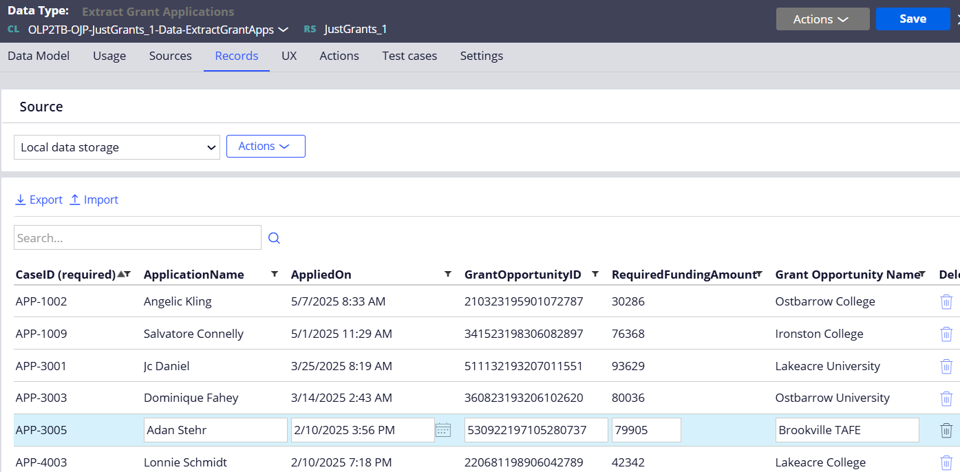Open the UX tab
Viewport: 960px width, 472px height.
[x=289, y=56]
